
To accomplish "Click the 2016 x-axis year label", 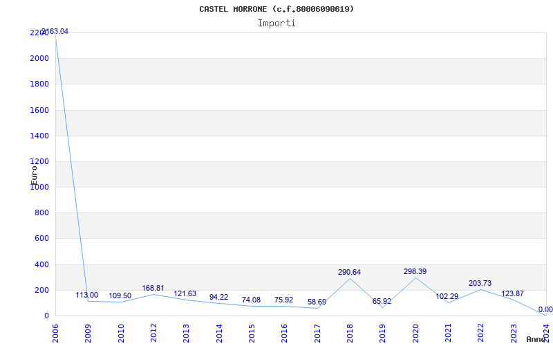I will pyautogui.click(x=285, y=334).
